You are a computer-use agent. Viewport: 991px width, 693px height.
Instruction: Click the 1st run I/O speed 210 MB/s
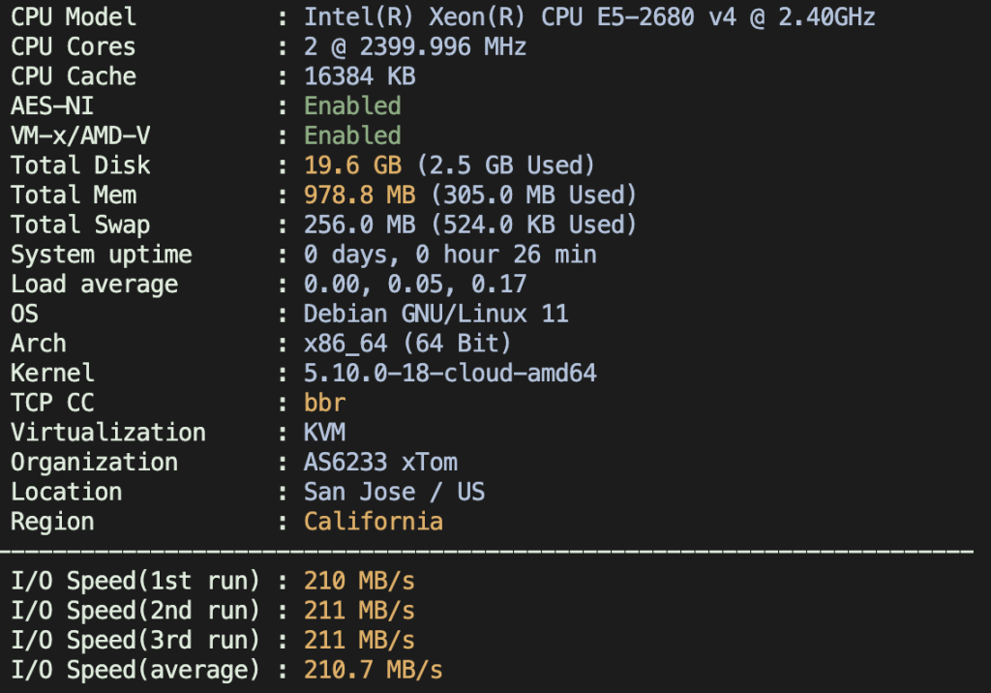click(x=359, y=582)
